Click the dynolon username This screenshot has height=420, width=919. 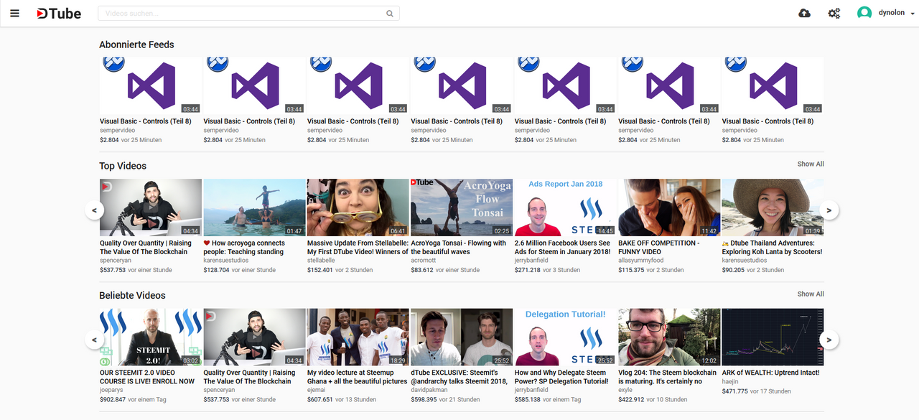point(891,13)
